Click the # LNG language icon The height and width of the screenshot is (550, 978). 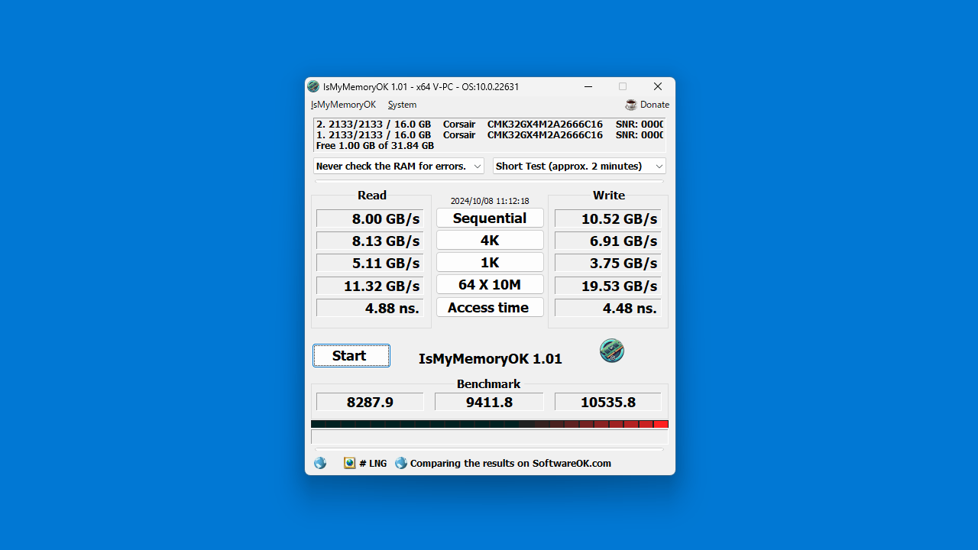click(349, 463)
